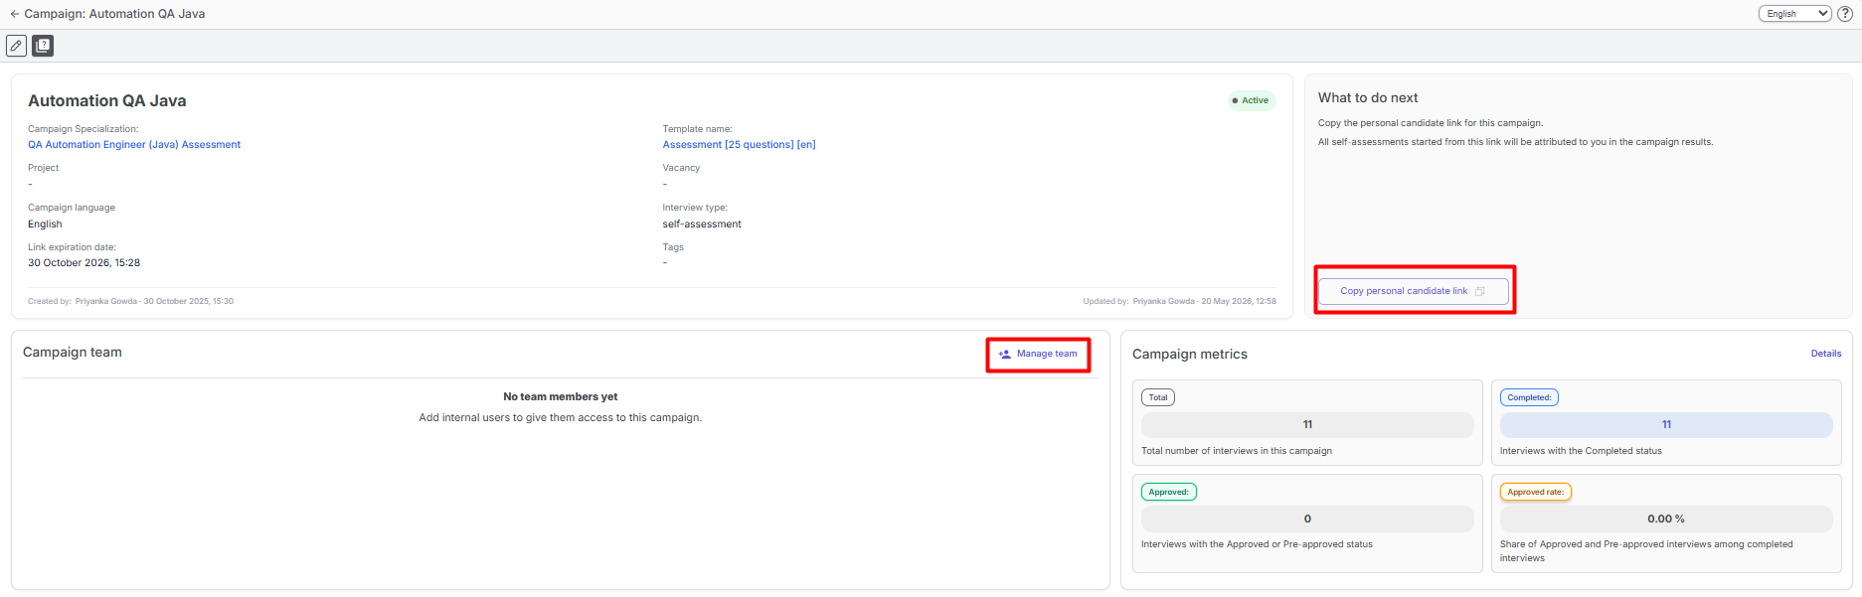Click the Automation QA Java heading

(107, 101)
